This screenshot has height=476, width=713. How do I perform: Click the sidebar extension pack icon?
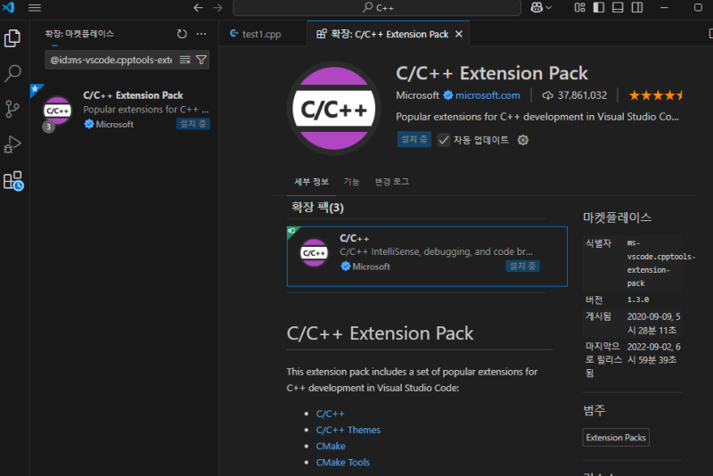[57, 111]
